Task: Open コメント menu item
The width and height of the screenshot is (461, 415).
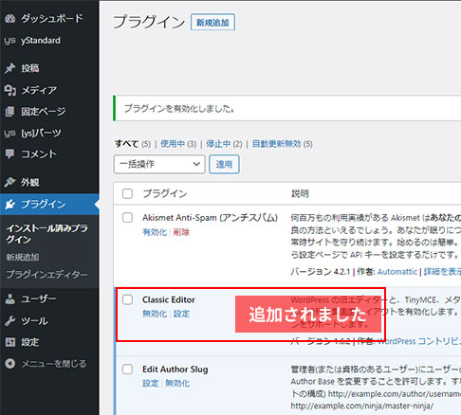Action: (39, 154)
